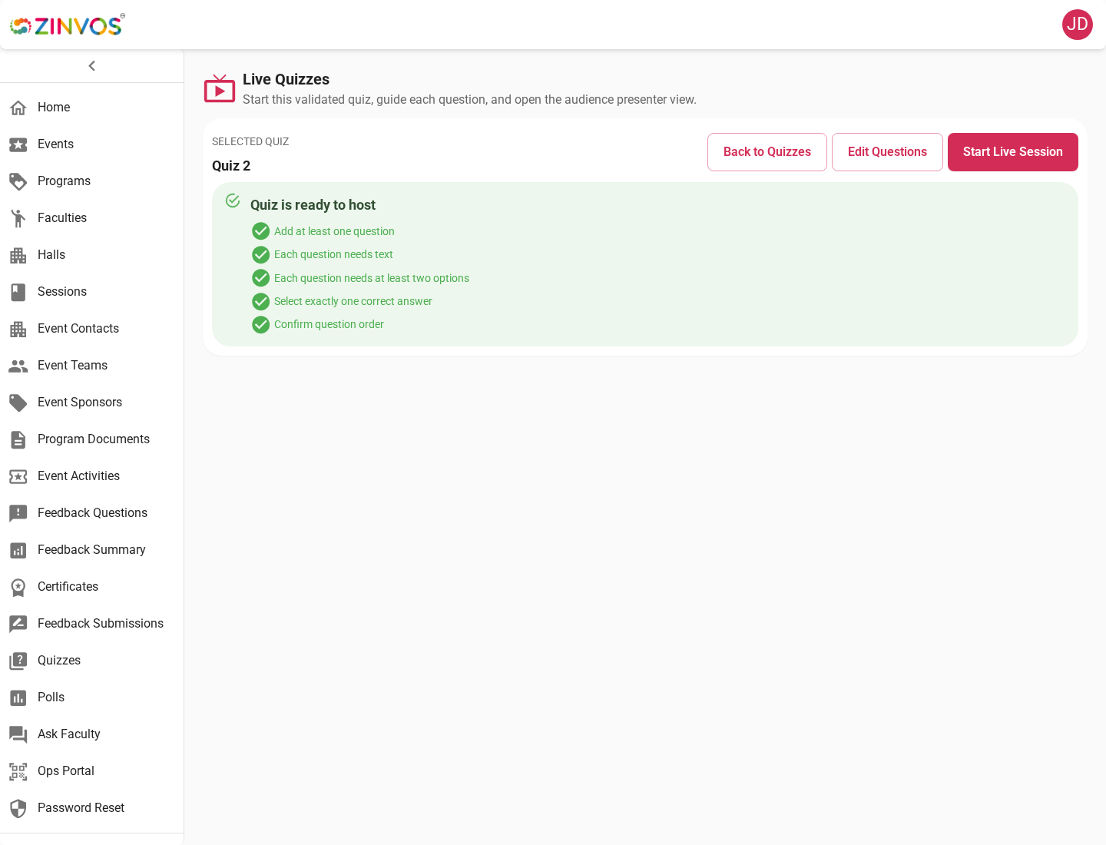Start the live session

(1013, 152)
